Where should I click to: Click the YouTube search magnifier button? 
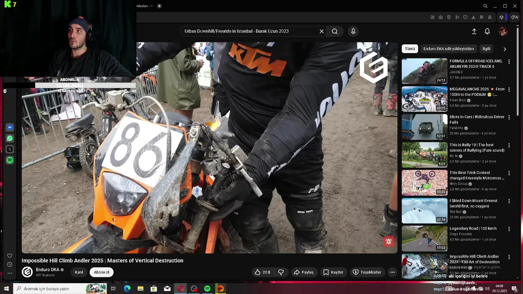point(335,31)
